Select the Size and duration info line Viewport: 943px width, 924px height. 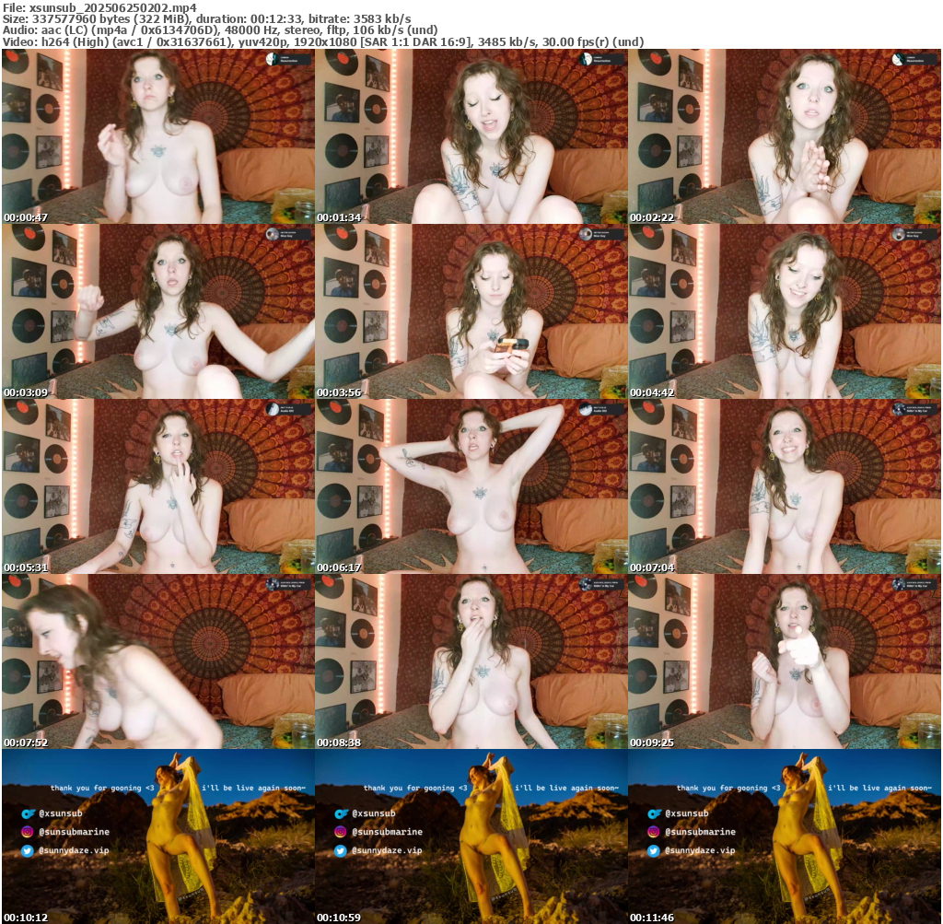(x=207, y=18)
